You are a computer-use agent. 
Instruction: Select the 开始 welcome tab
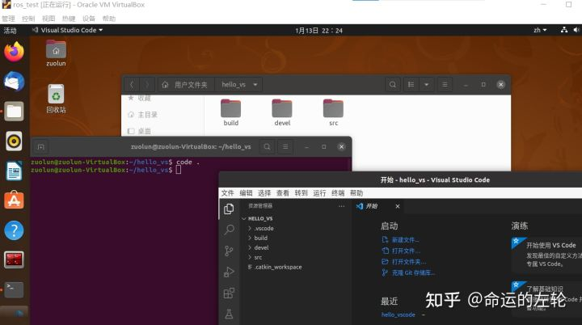point(371,206)
